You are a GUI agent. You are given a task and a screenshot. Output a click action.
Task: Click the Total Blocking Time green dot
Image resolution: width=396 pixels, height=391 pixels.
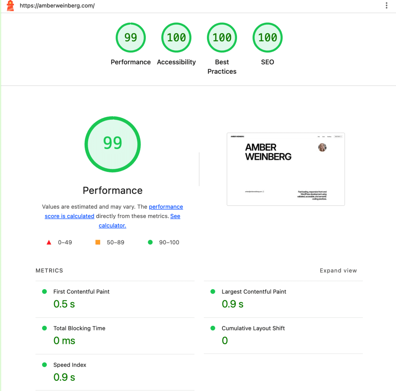[x=44, y=328]
